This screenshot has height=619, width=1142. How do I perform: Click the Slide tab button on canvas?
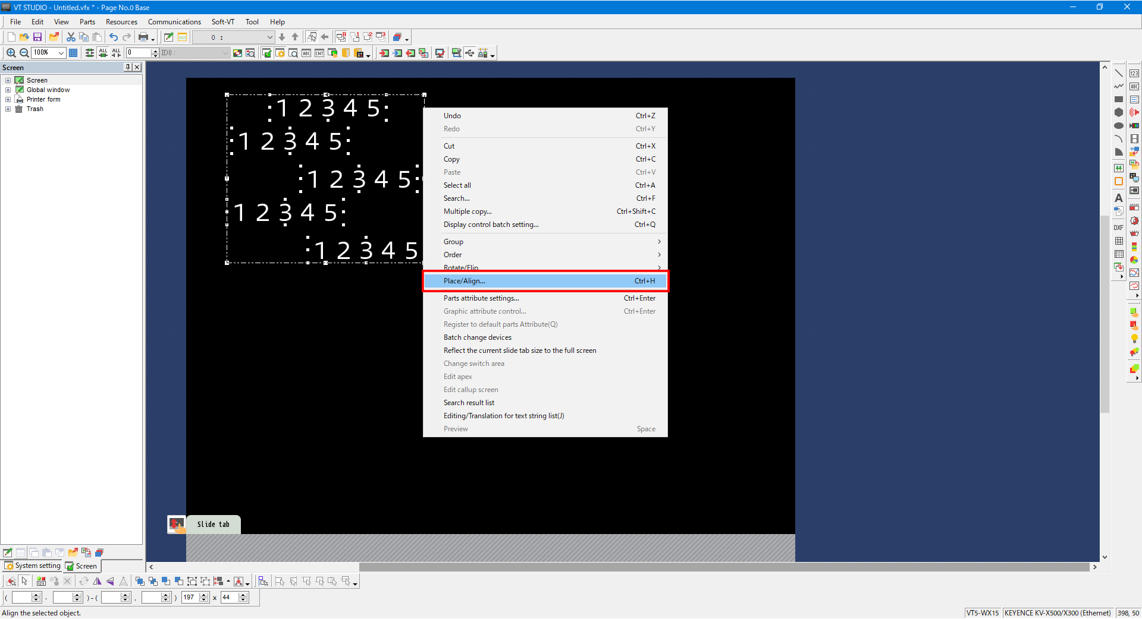click(213, 525)
